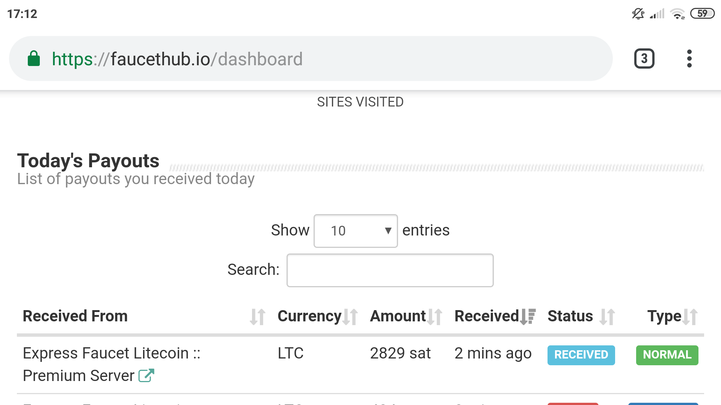Expand the Show entries dropdown
Image resolution: width=721 pixels, height=405 pixels.
[355, 231]
